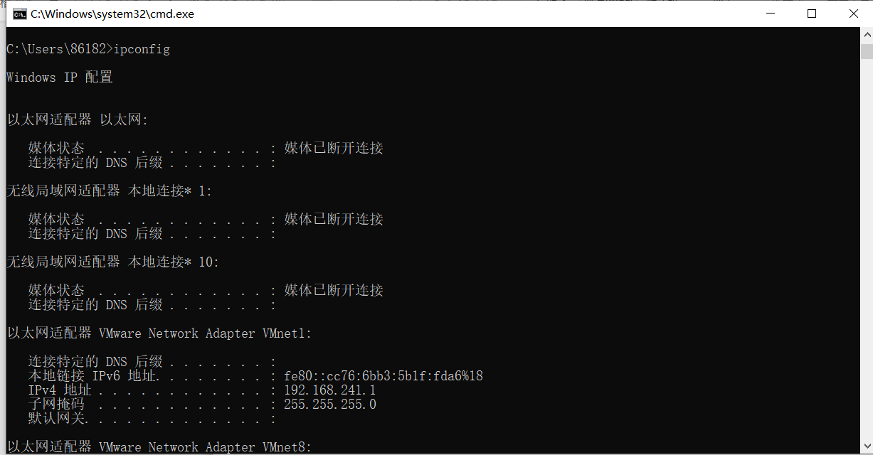Viewport: 873px width, 455px height.
Task: Click 媒体已断开连接 under 以太网 adapter
Action: click(334, 149)
